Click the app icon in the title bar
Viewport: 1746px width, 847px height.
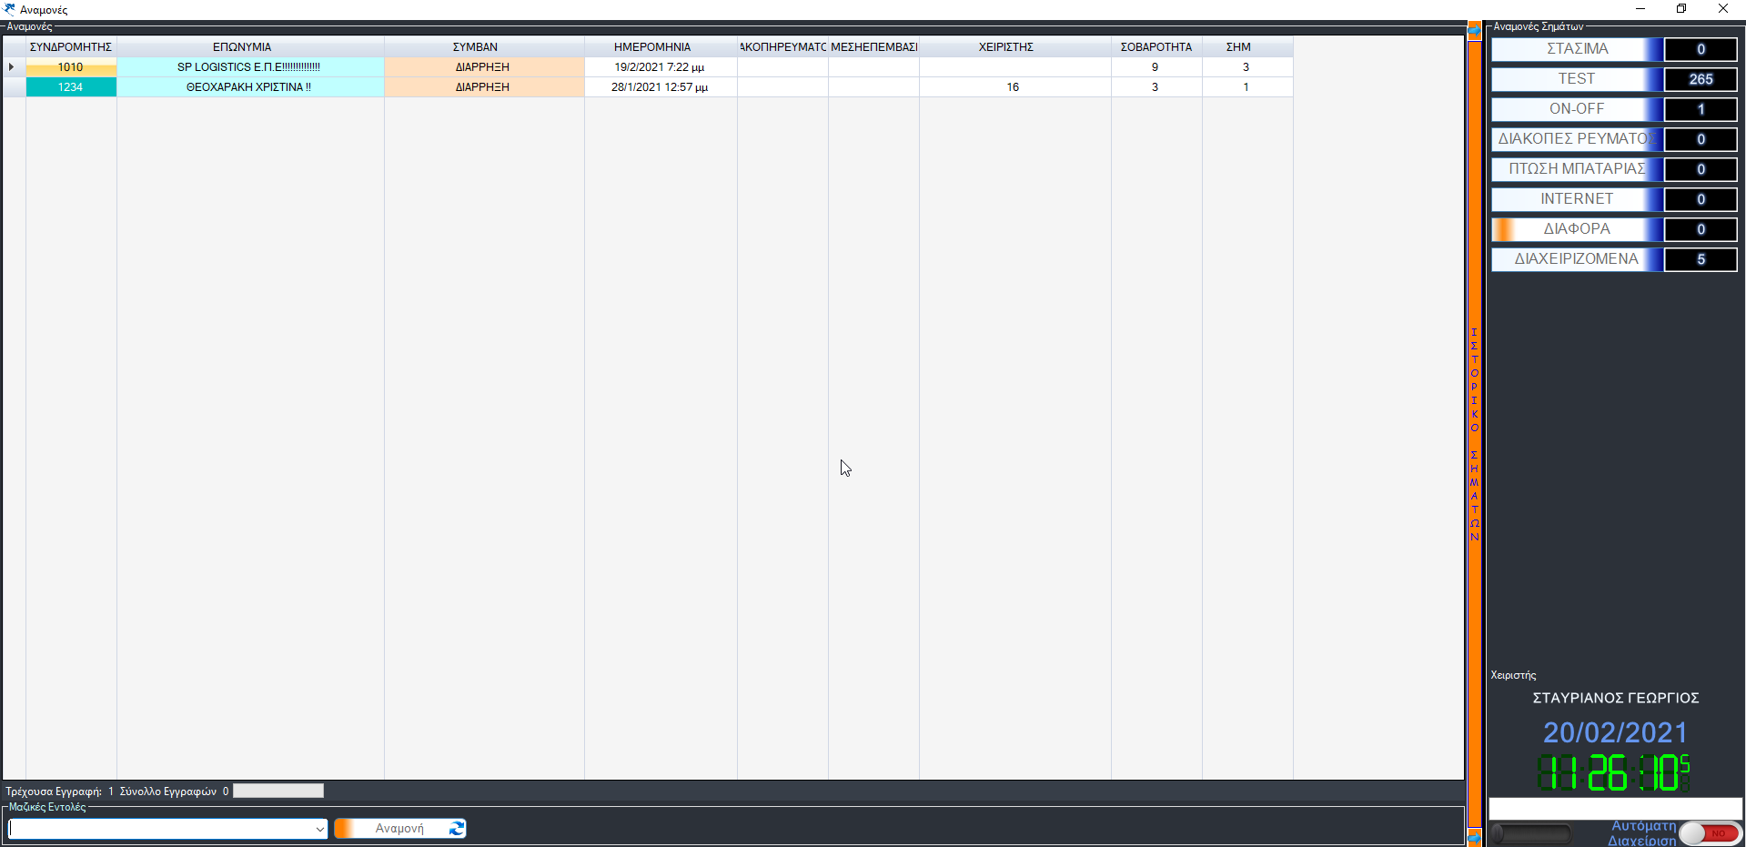(x=10, y=9)
